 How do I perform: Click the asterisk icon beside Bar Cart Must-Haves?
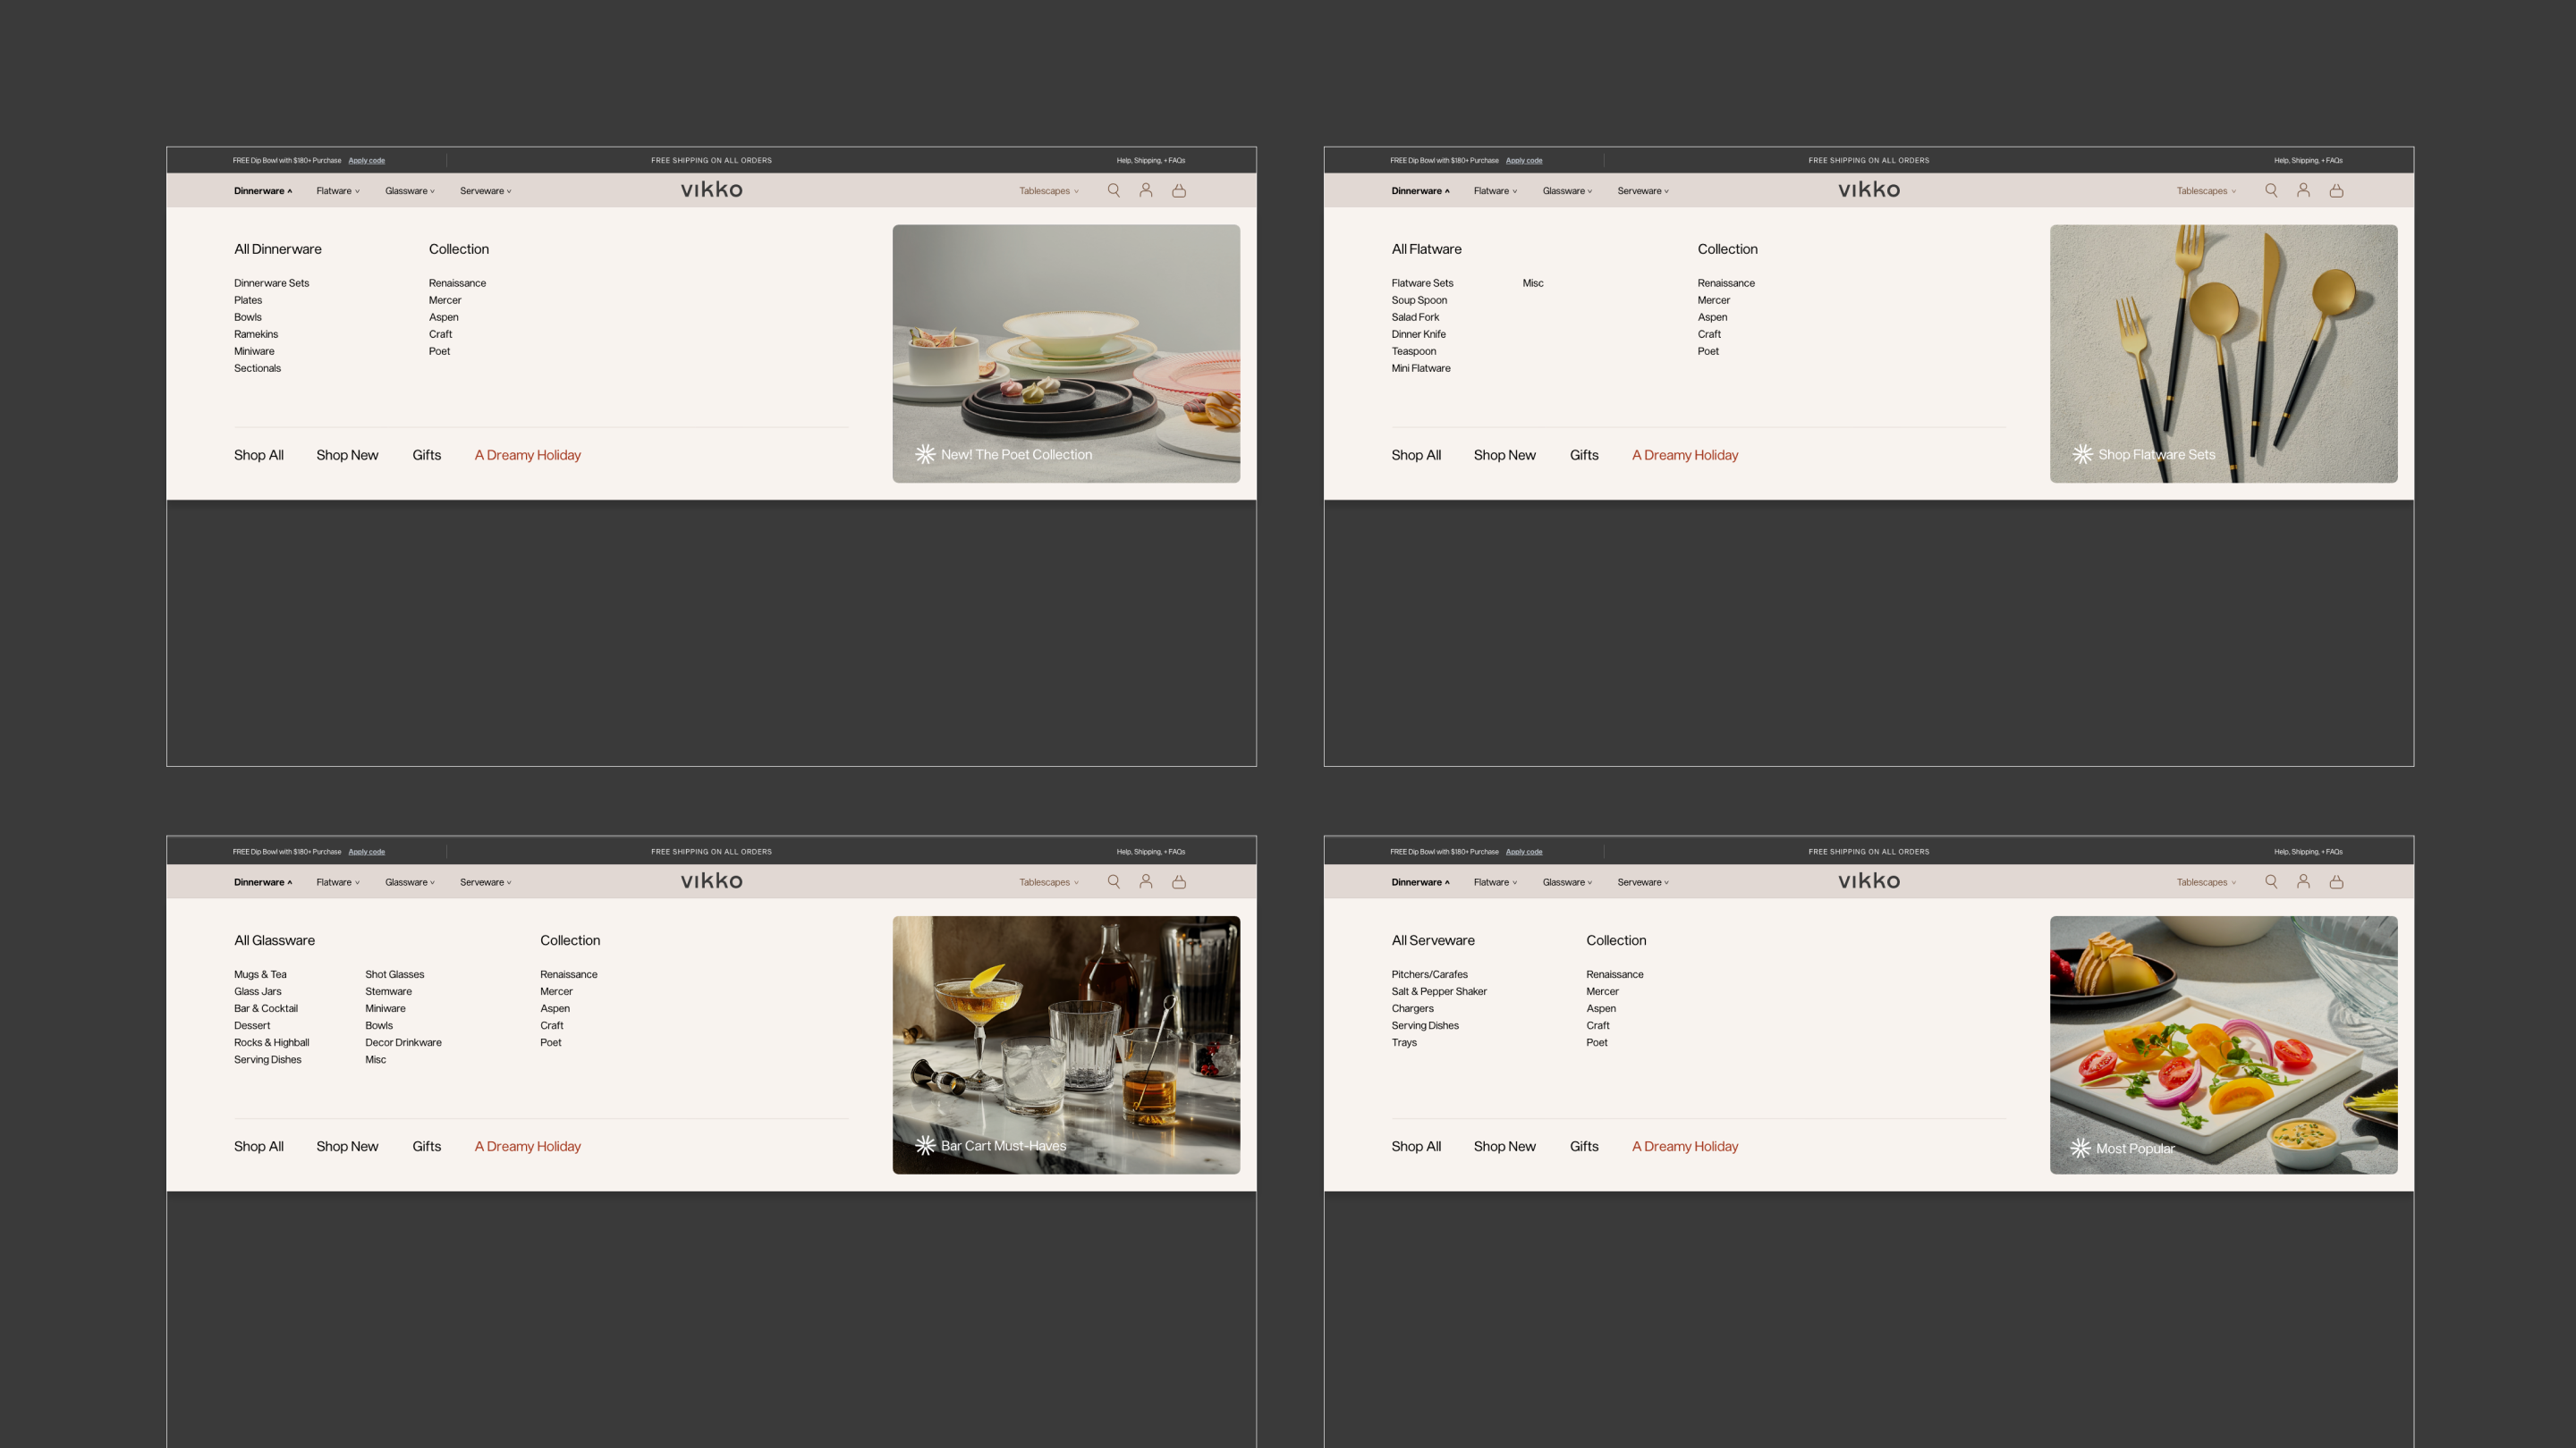coord(925,1145)
